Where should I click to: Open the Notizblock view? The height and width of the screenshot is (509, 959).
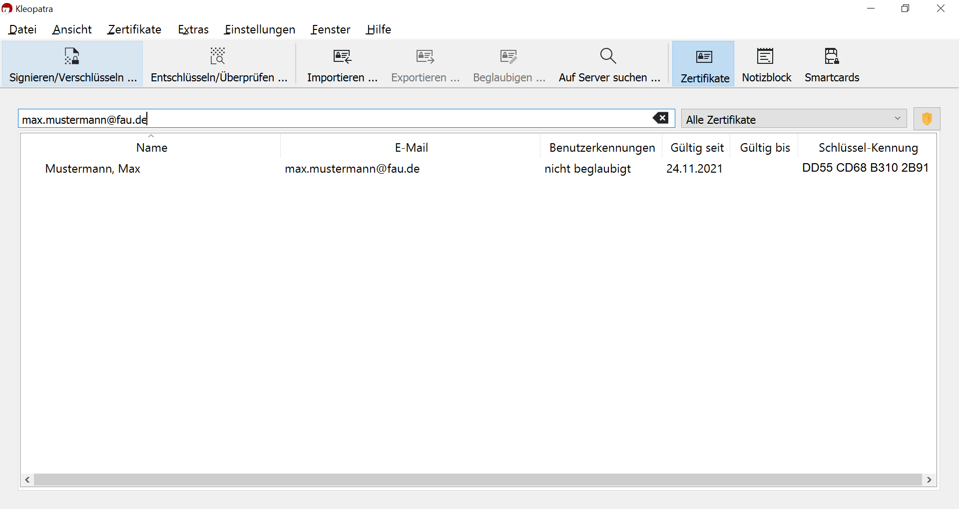click(x=766, y=64)
